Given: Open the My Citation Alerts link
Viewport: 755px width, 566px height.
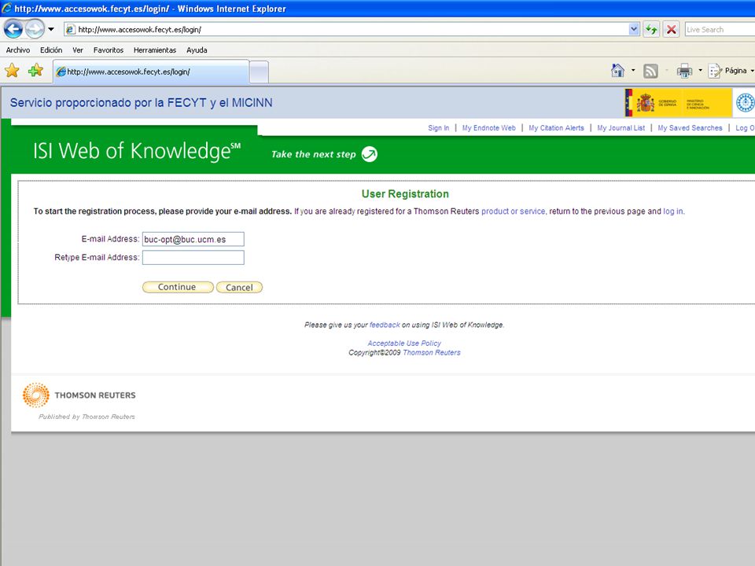Looking at the screenshot, I should pos(556,128).
